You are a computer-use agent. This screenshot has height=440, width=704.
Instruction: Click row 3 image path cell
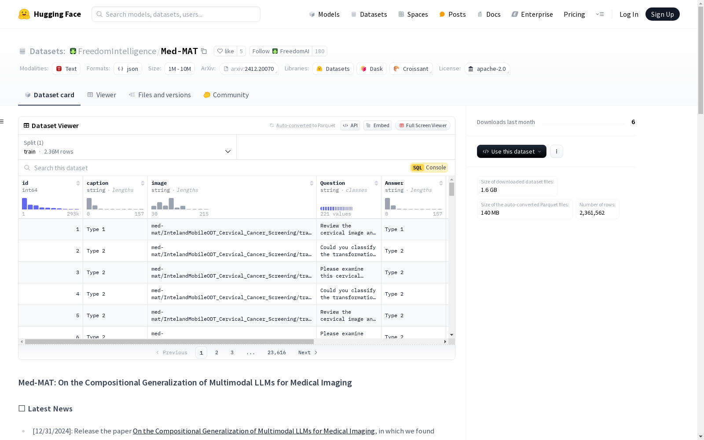point(232,272)
